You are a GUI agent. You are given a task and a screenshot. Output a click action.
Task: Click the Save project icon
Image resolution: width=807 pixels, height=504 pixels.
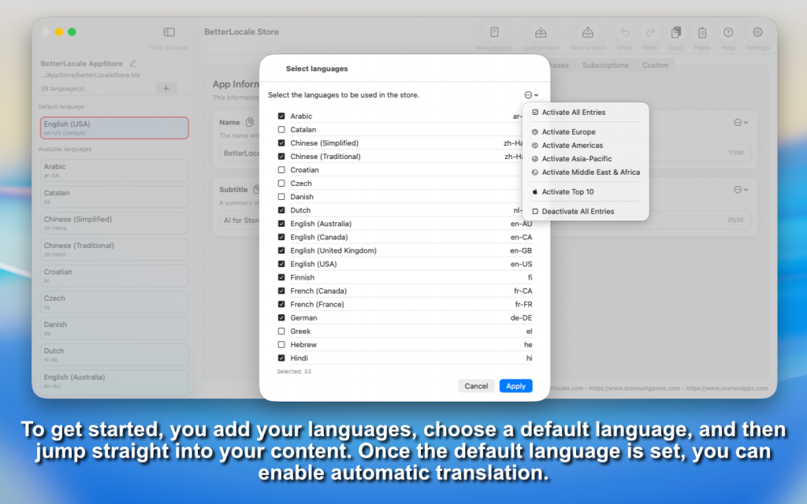[x=587, y=32]
